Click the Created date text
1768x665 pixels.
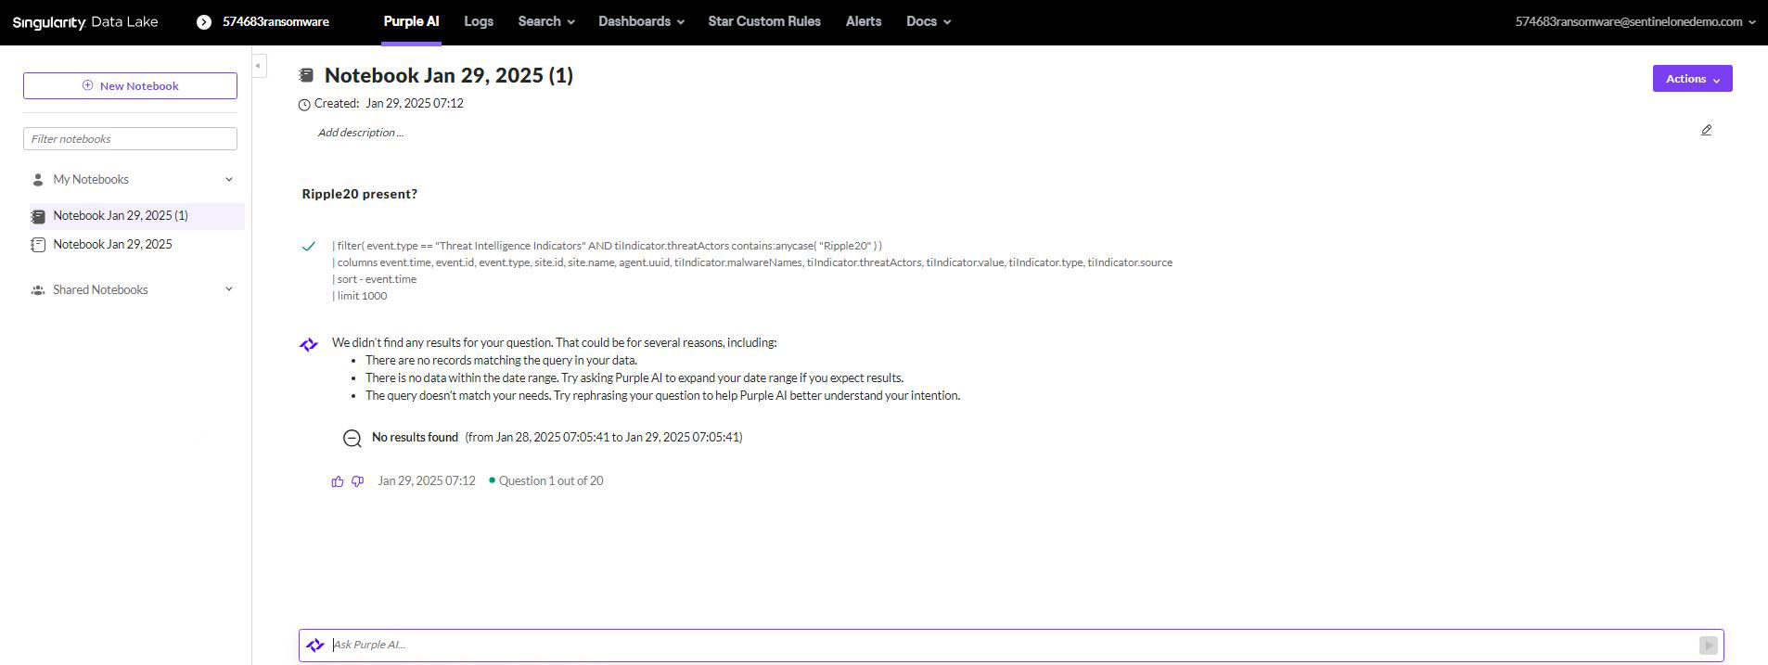[415, 104]
